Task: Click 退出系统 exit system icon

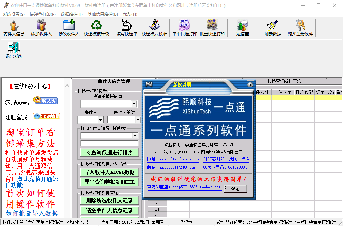Action: coord(14,50)
